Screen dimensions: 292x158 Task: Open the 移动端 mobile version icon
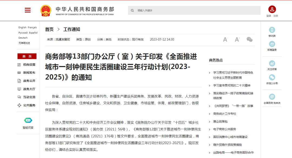(272, 29)
